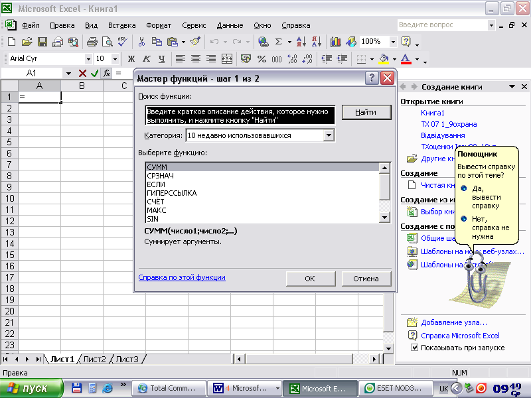Open print preview icon in toolbar
The width and height of the screenshot is (531, 398).
click(108, 42)
